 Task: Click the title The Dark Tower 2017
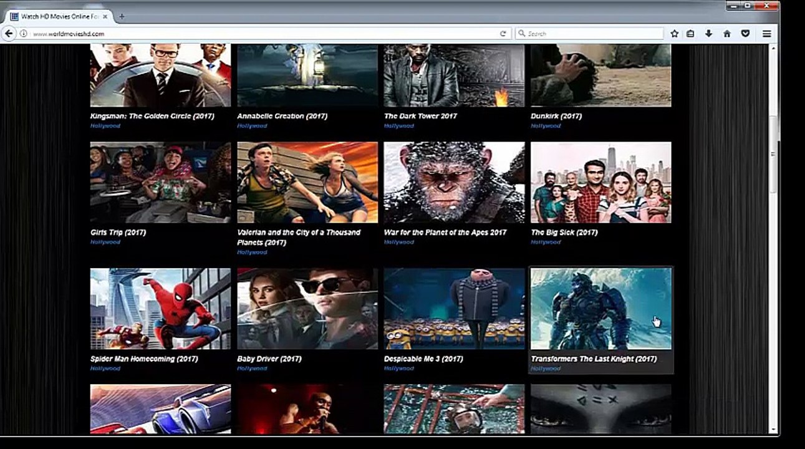point(421,116)
